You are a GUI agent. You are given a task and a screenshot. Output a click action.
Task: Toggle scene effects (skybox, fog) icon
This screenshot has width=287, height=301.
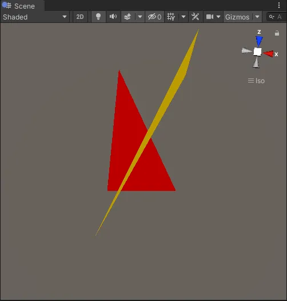(127, 17)
